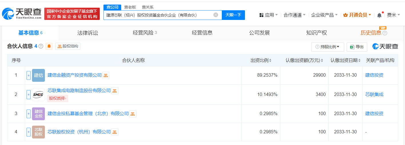Open the 费米 user account menu
This screenshot has height=145, width=405.
394,15
